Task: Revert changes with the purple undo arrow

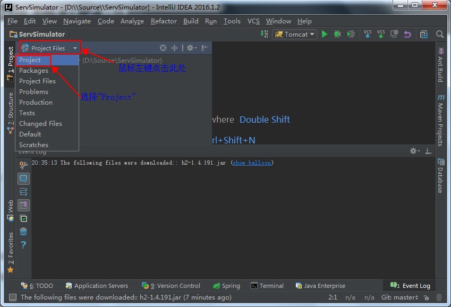Action: pos(407,34)
